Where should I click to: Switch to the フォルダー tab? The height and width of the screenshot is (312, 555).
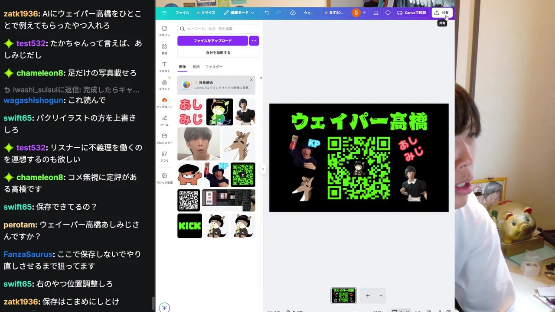(214, 67)
